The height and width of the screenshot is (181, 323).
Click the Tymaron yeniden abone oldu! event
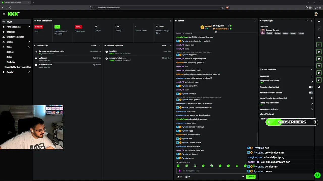[68, 52]
